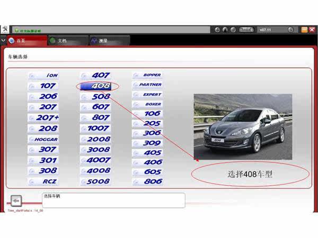This screenshot has width=318, height=238.
Task: Click the third round toolbar icon in title bar
Action: (233, 30)
